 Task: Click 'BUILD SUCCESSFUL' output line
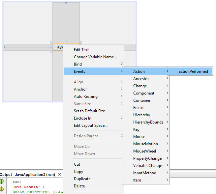click(x=38, y=192)
